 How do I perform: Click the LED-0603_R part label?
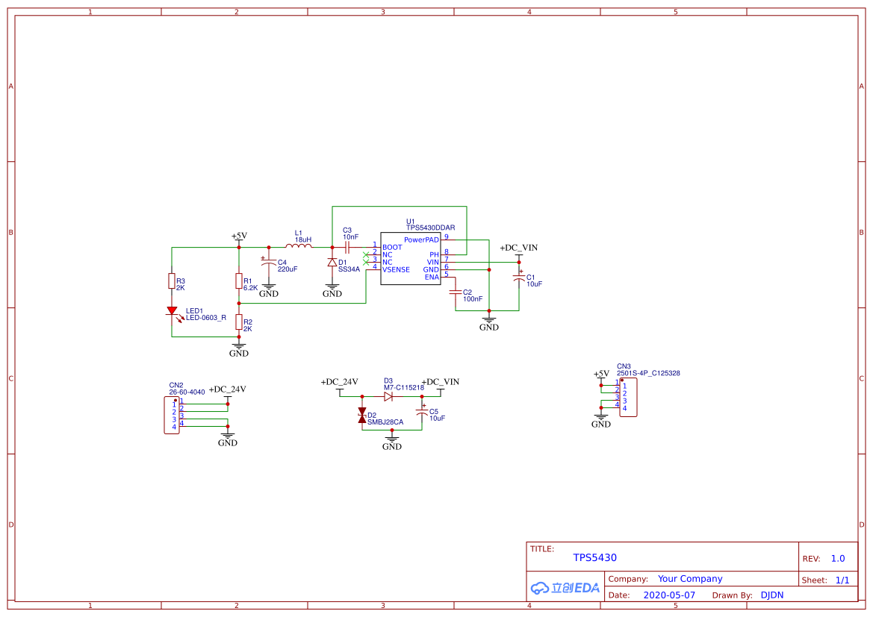(x=206, y=318)
